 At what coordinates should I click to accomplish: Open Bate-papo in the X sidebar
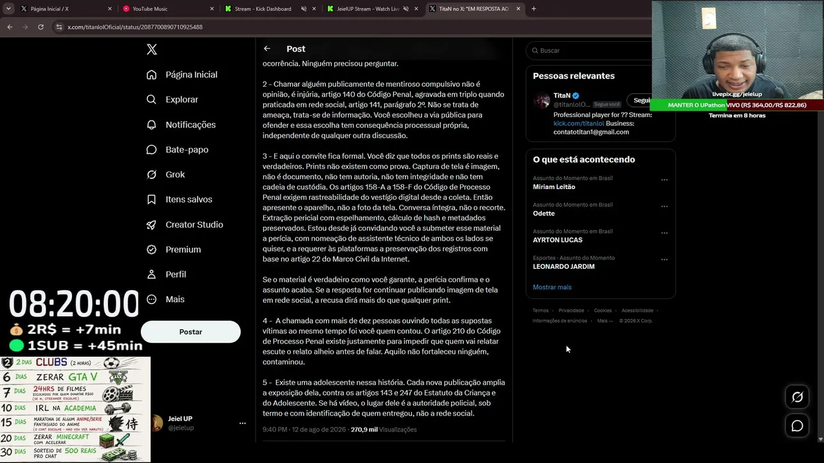click(x=177, y=150)
